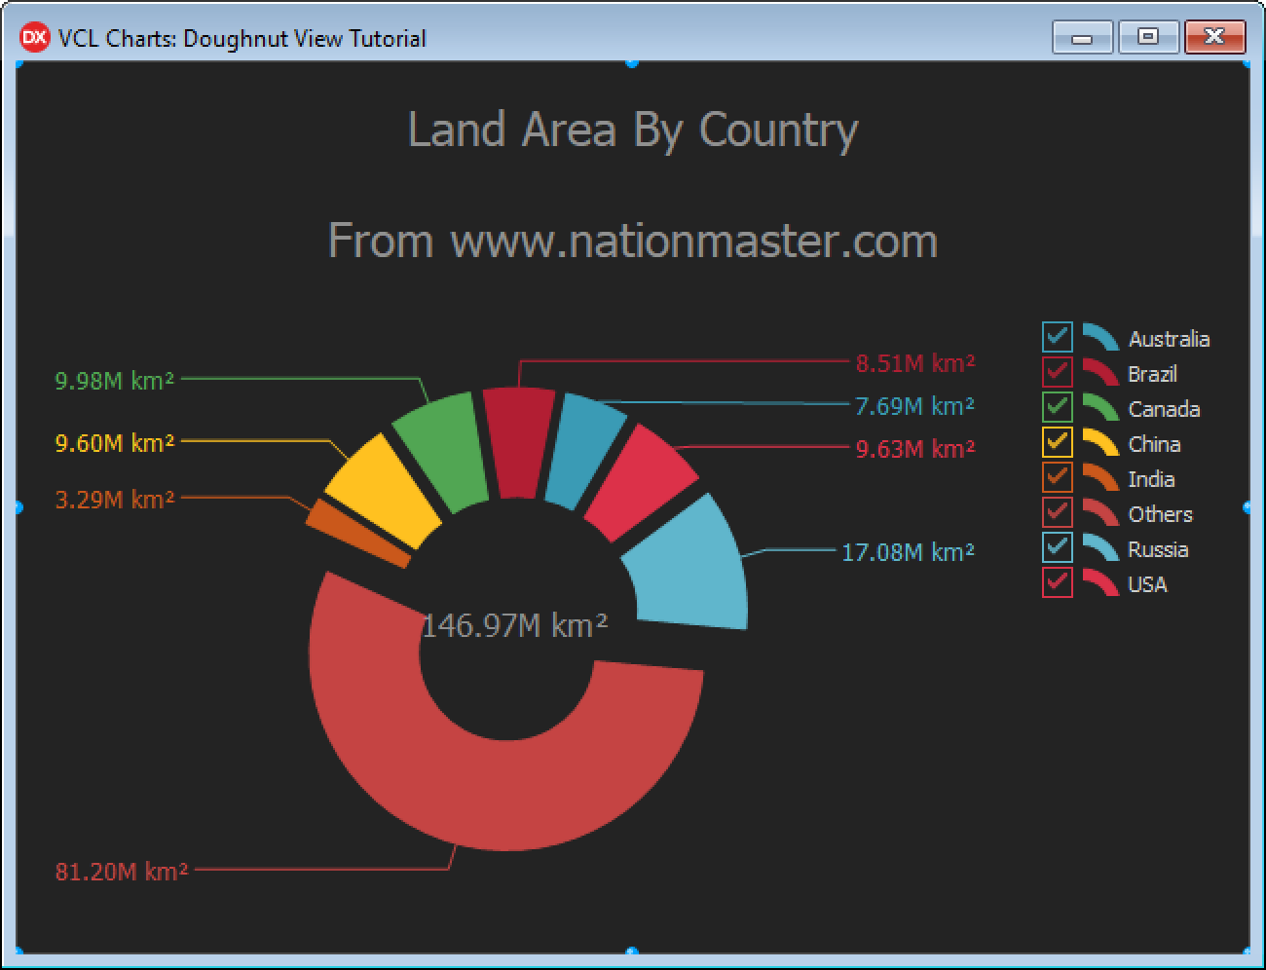Uncheck the Australia series checkbox

(1057, 337)
